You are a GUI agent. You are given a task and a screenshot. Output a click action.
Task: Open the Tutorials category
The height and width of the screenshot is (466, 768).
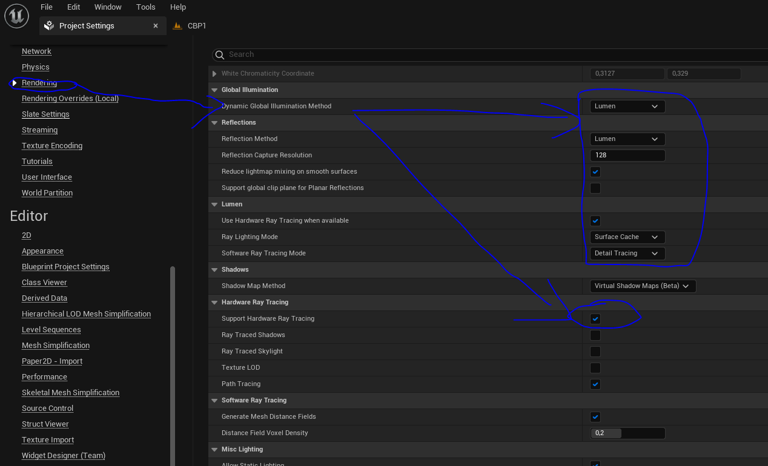click(37, 162)
